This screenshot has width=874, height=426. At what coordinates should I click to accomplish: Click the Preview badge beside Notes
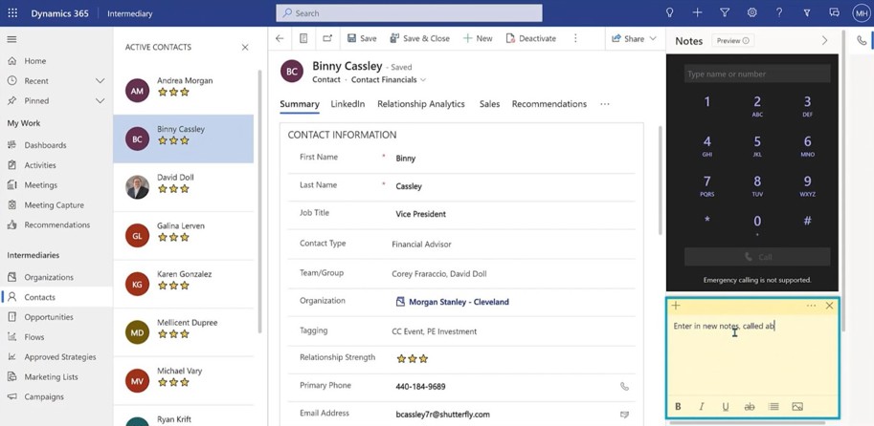[732, 41]
